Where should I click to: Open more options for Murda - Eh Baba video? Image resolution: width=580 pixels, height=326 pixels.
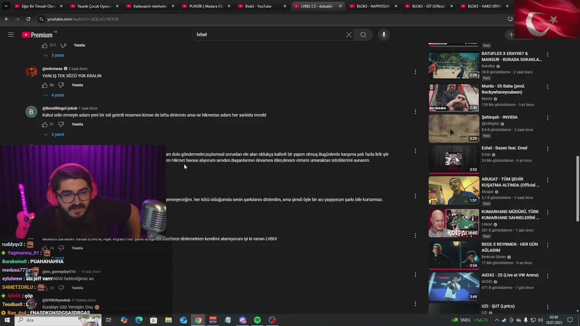[547, 87]
